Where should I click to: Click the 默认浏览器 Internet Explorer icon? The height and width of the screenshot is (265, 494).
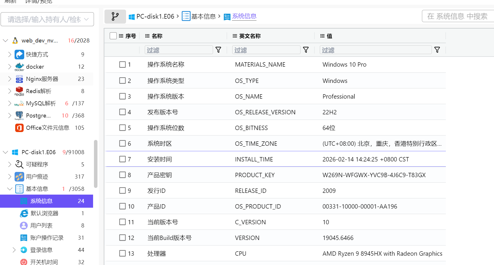point(24,213)
